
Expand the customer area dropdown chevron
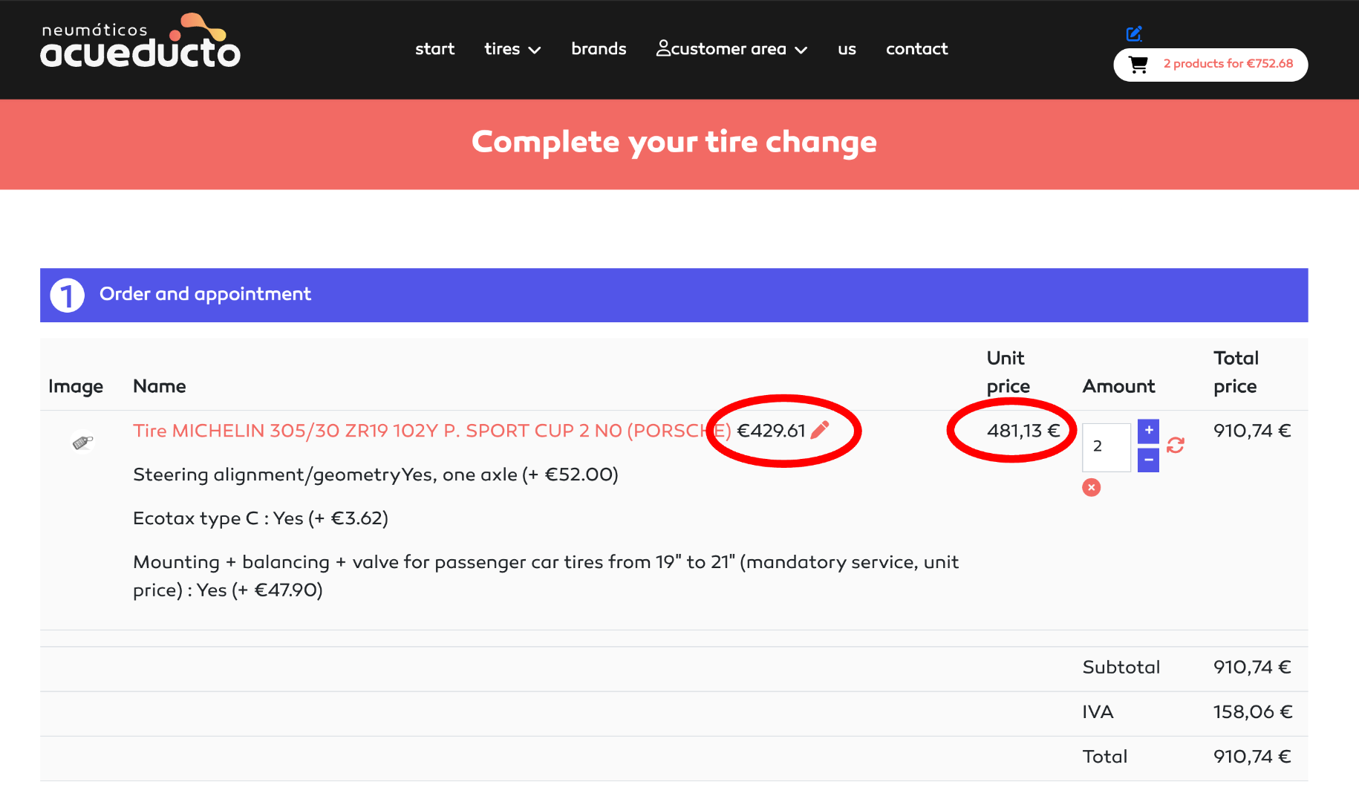click(801, 50)
